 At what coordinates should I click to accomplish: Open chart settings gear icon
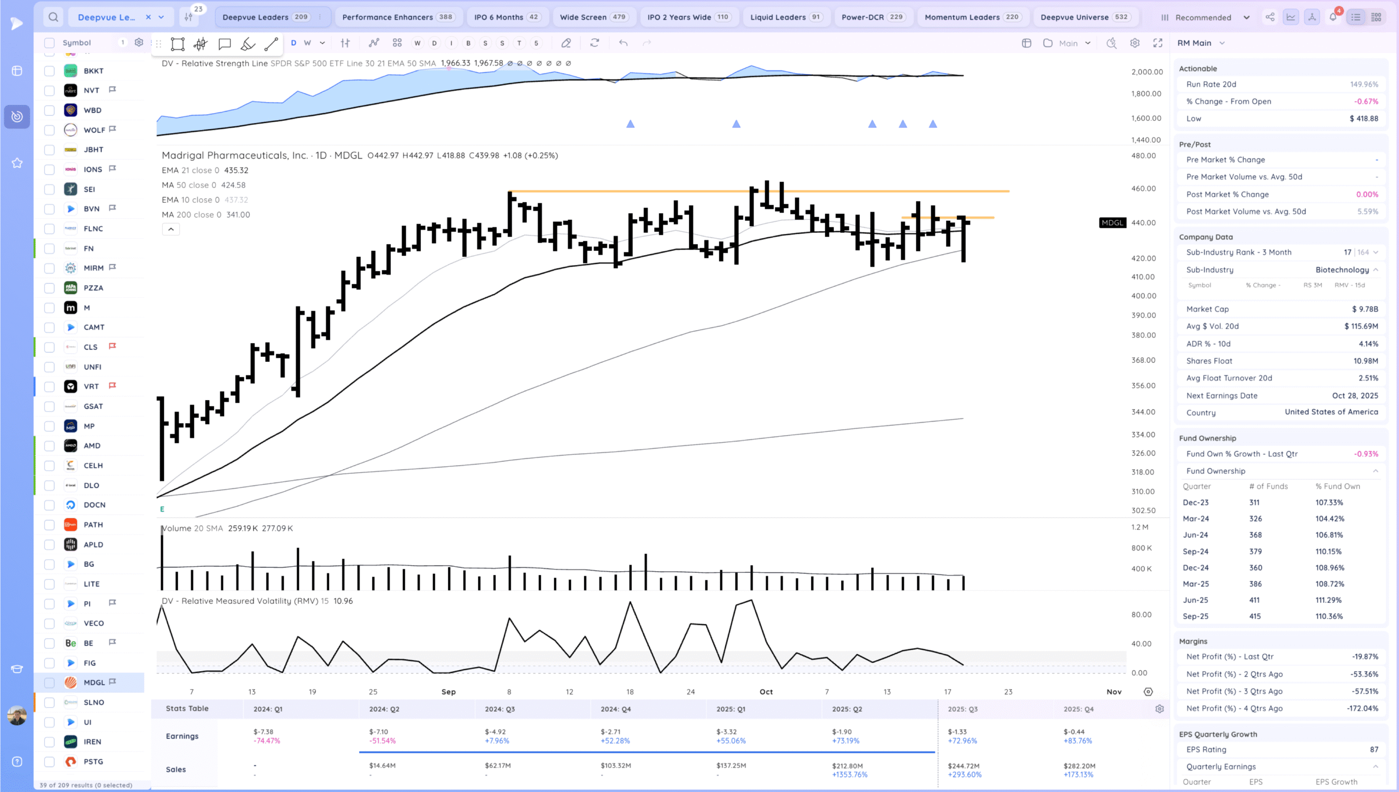(1135, 43)
